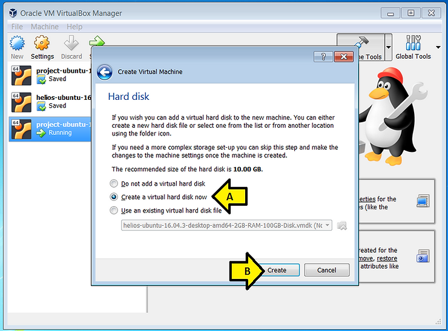Click the 'move' link in welcome pane

click(366, 258)
